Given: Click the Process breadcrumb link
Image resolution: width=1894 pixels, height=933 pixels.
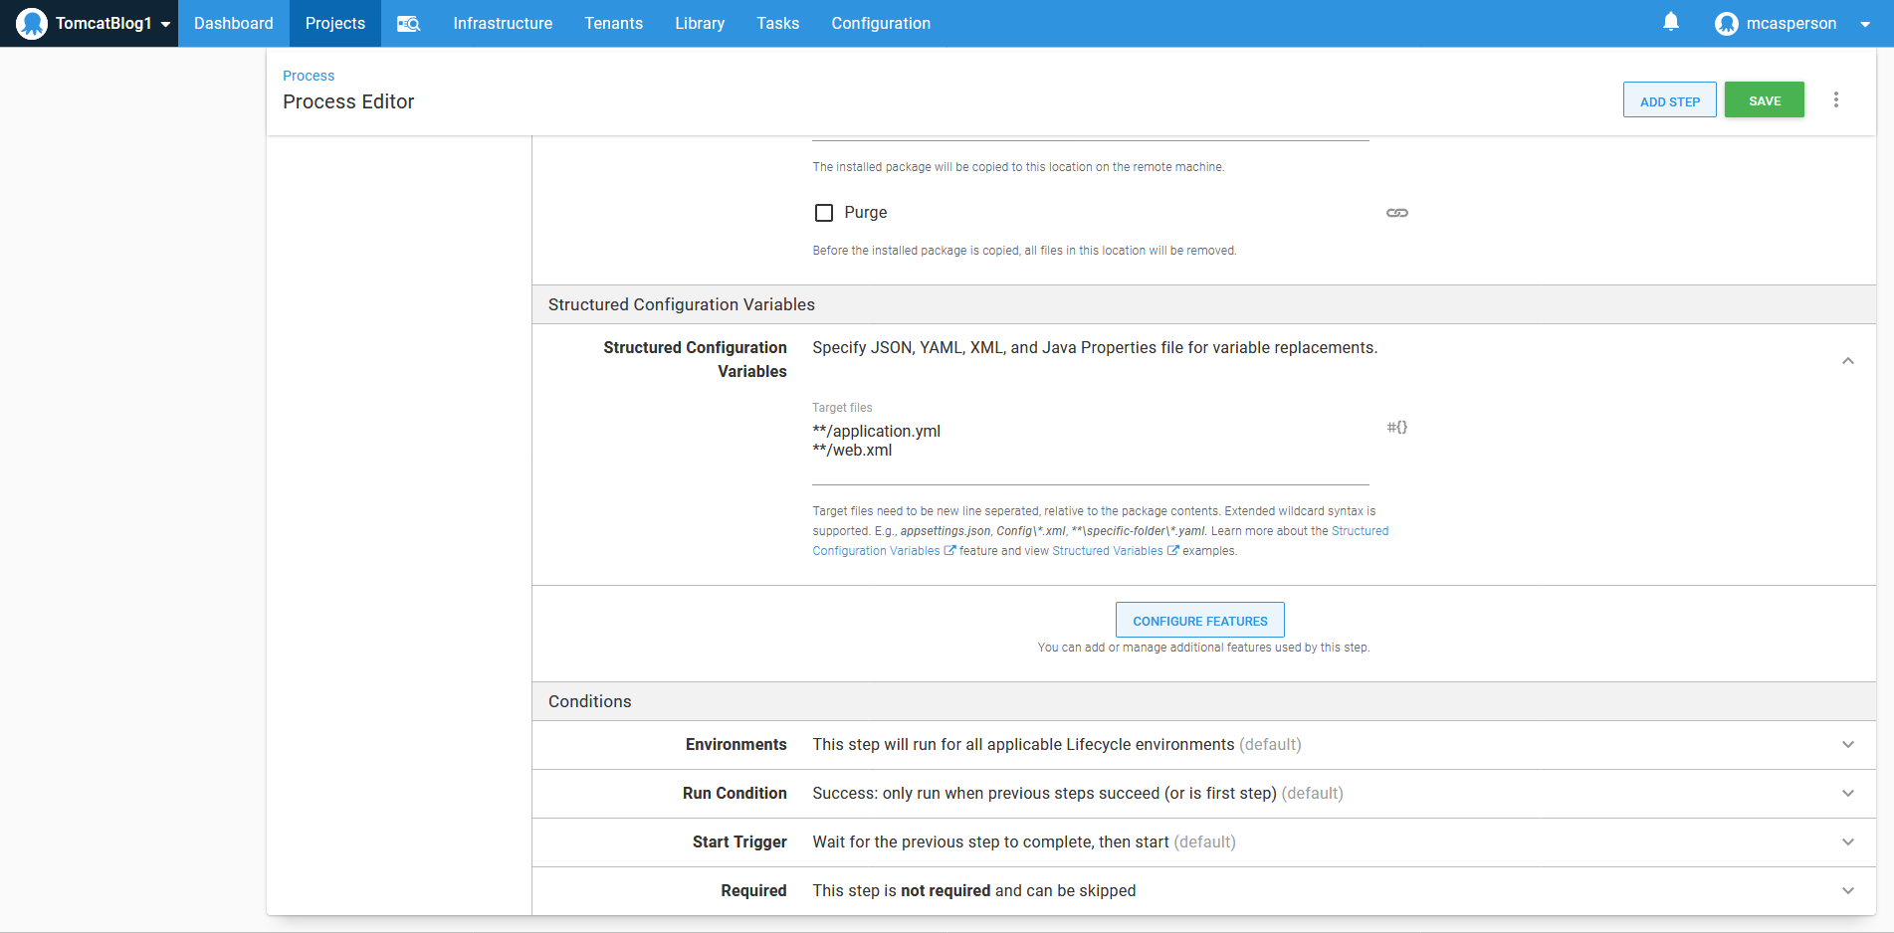Looking at the screenshot, I should 309,76.
